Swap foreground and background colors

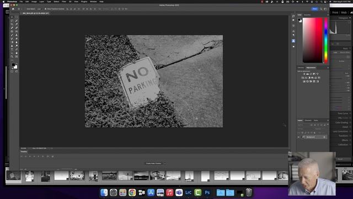pyautogui.click(x=16, y=64)
